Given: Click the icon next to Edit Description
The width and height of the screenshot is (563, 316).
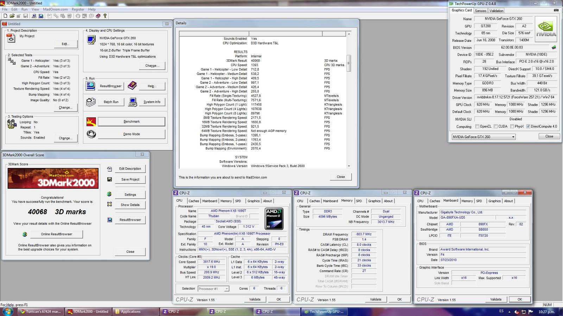Looking at the screenshot, I should (109, 169).
